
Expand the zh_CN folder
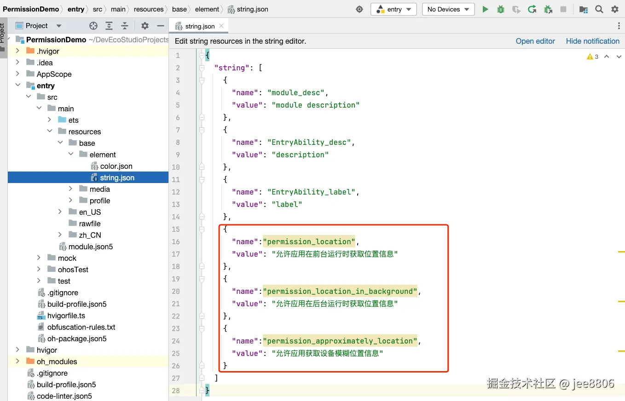click(60, 235)
